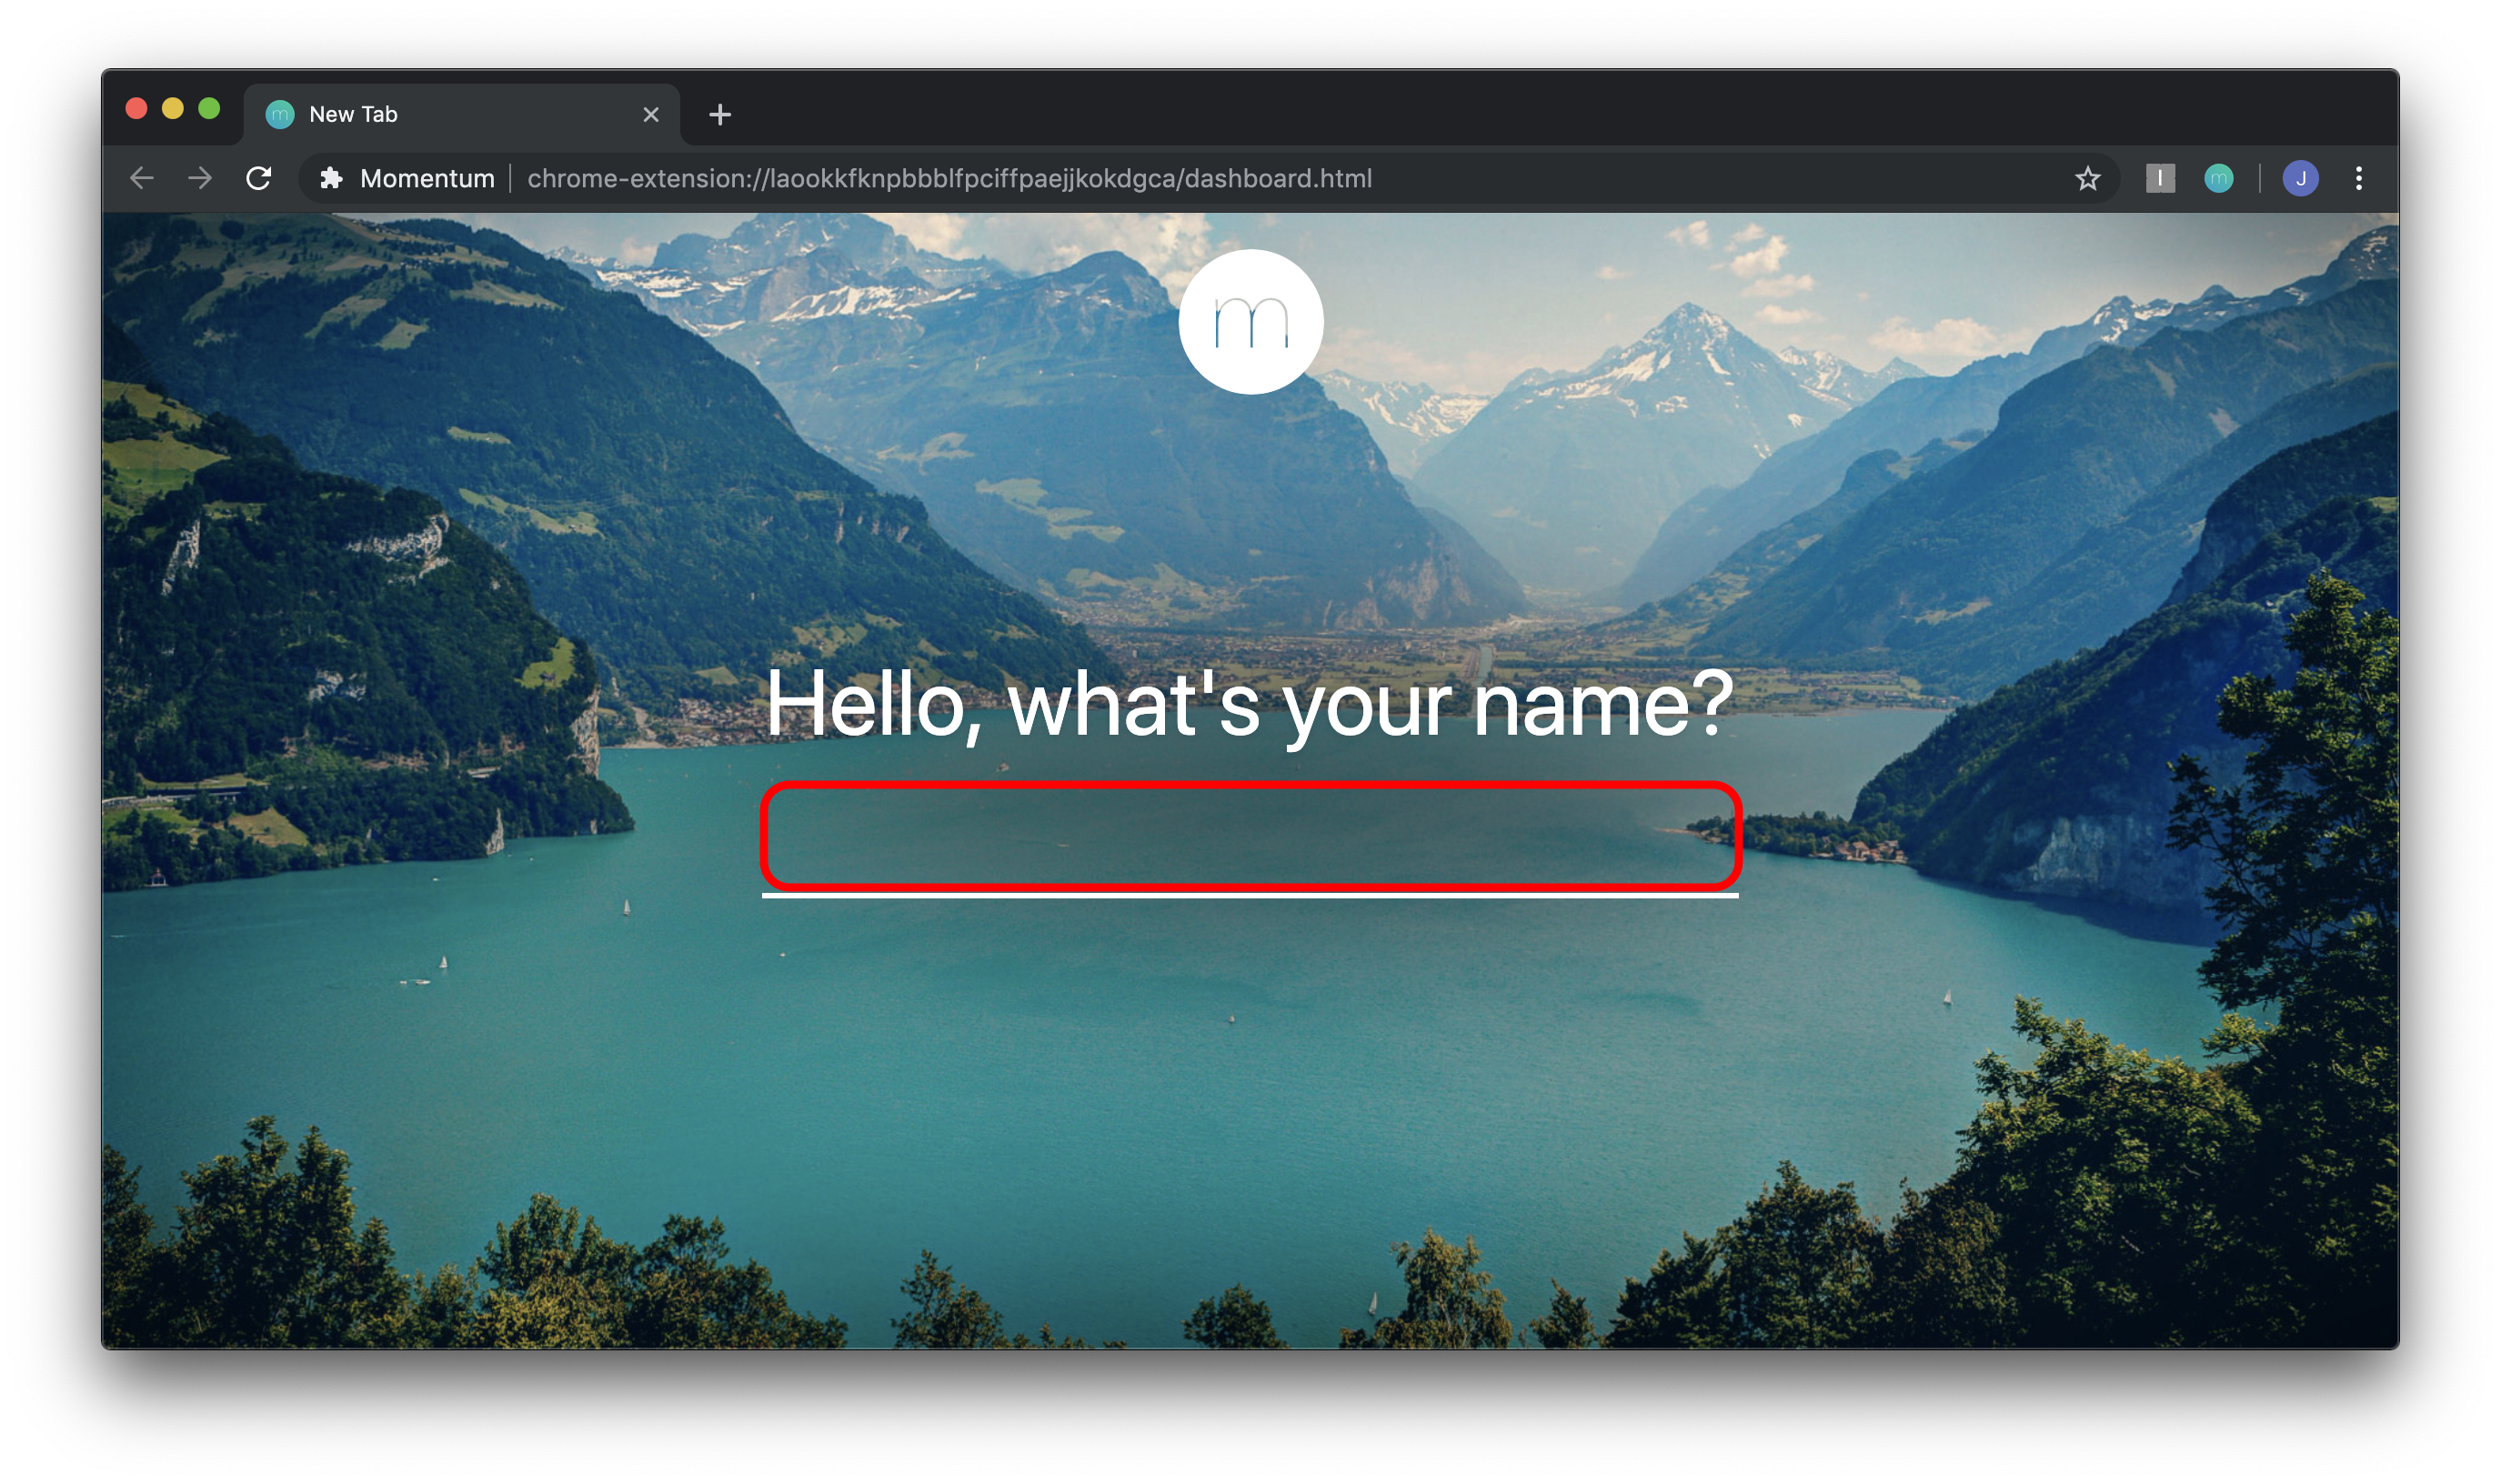Maximize the window with the green button

(209, 108)
